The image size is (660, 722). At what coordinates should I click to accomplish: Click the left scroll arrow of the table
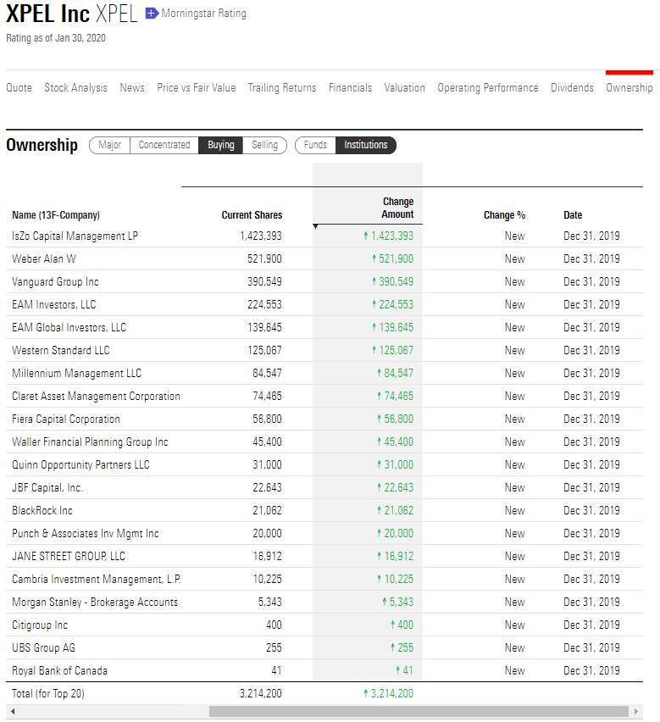pos(13,711)
